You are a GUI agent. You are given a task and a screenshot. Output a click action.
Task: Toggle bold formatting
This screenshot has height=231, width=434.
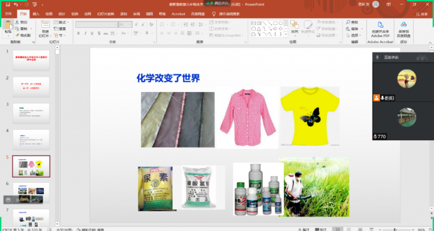(78, 33)
